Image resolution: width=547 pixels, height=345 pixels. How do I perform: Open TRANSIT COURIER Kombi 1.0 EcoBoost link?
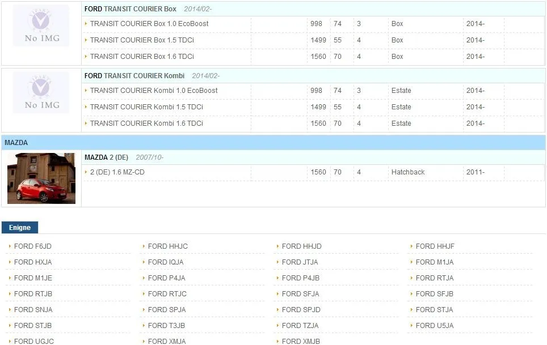click(154, 91)
